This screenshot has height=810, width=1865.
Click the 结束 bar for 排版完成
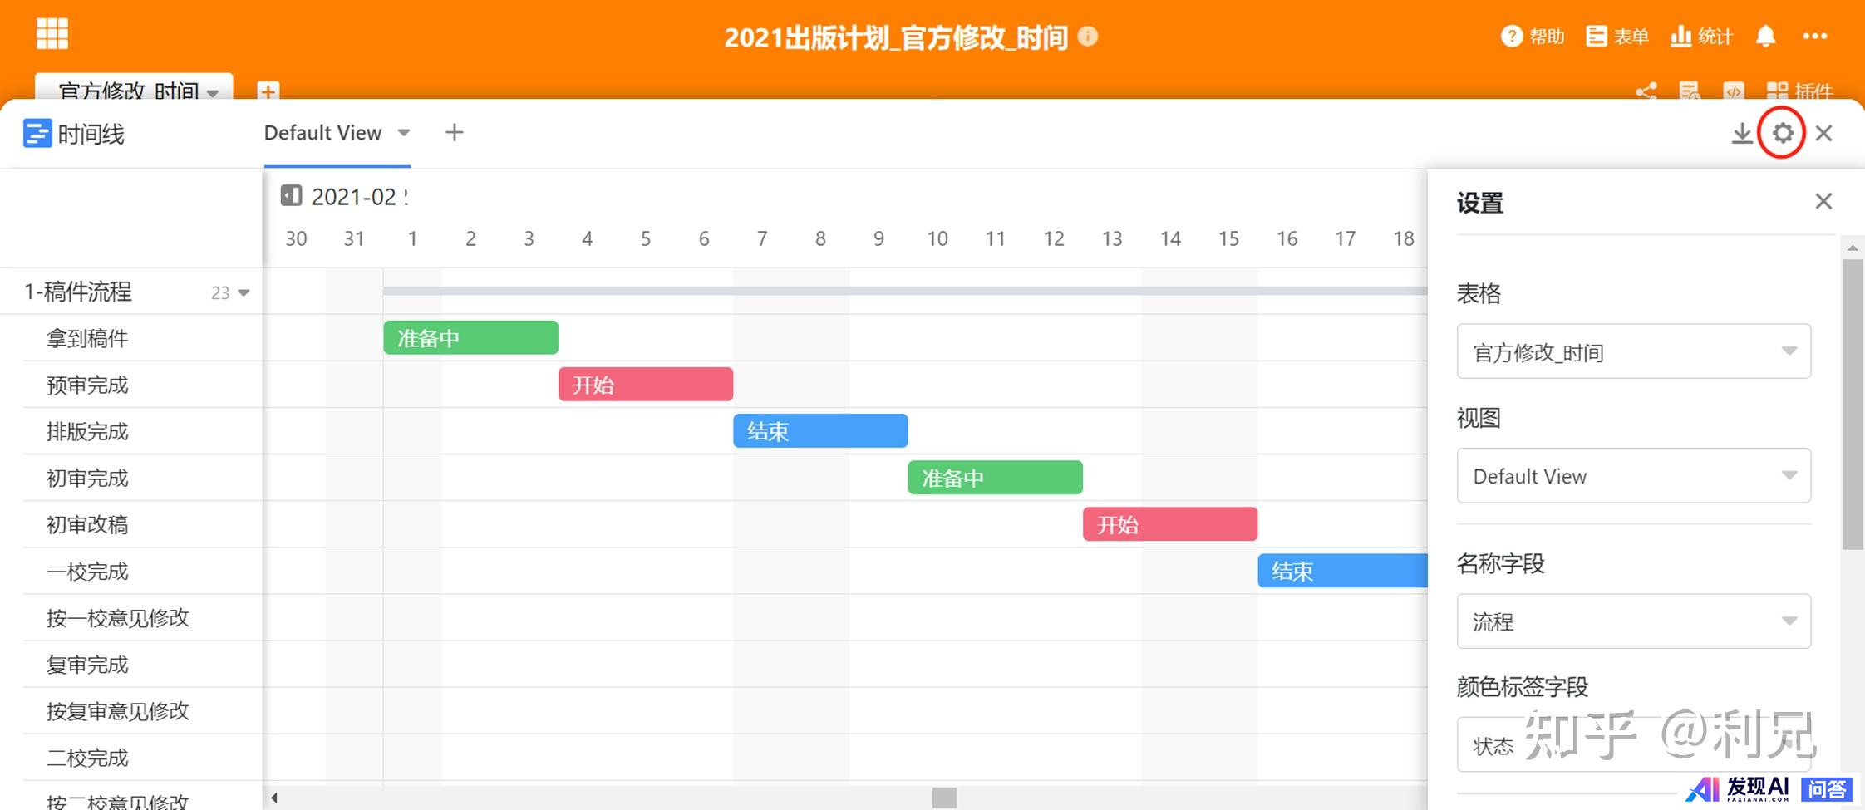click(x=820, y=431)
